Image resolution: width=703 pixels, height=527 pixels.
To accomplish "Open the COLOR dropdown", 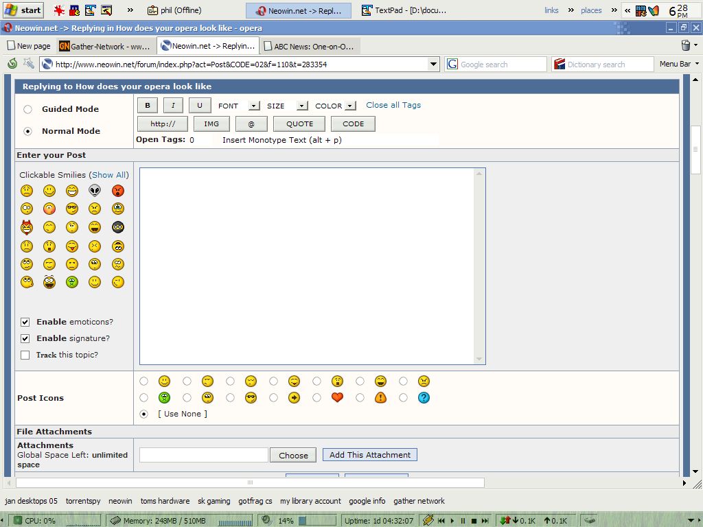I will point(351,106).
